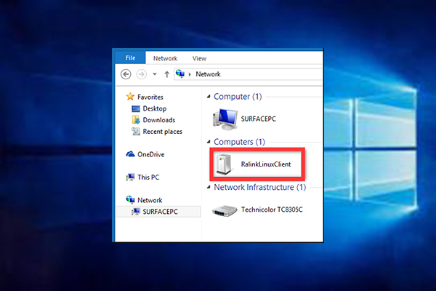
Task: Click the This PC computer icon
Action: (x=130, y=177)
